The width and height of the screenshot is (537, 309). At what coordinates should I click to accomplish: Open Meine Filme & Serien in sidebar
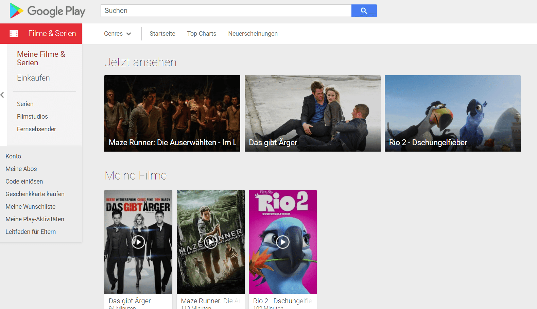41,58
